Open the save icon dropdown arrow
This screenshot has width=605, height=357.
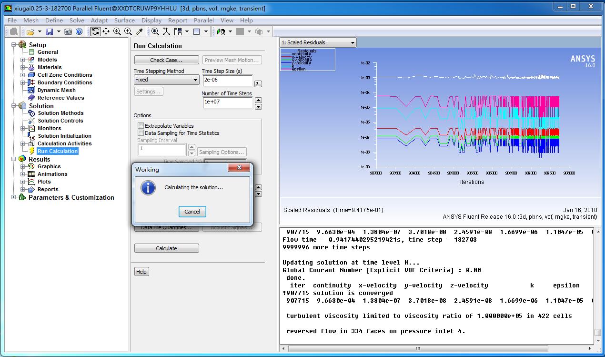(59, 31)
